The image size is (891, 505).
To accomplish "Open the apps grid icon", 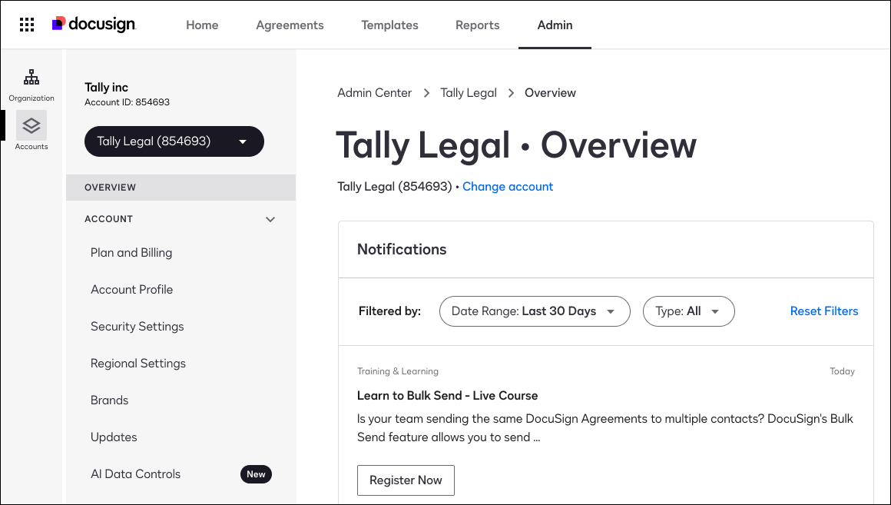I will (x=27, y=24).
